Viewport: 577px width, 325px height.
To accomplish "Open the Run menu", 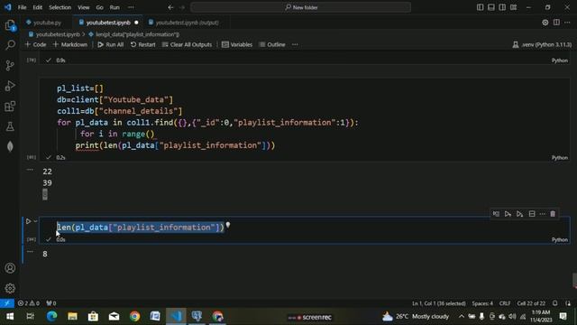I will (x=114, y=7).
